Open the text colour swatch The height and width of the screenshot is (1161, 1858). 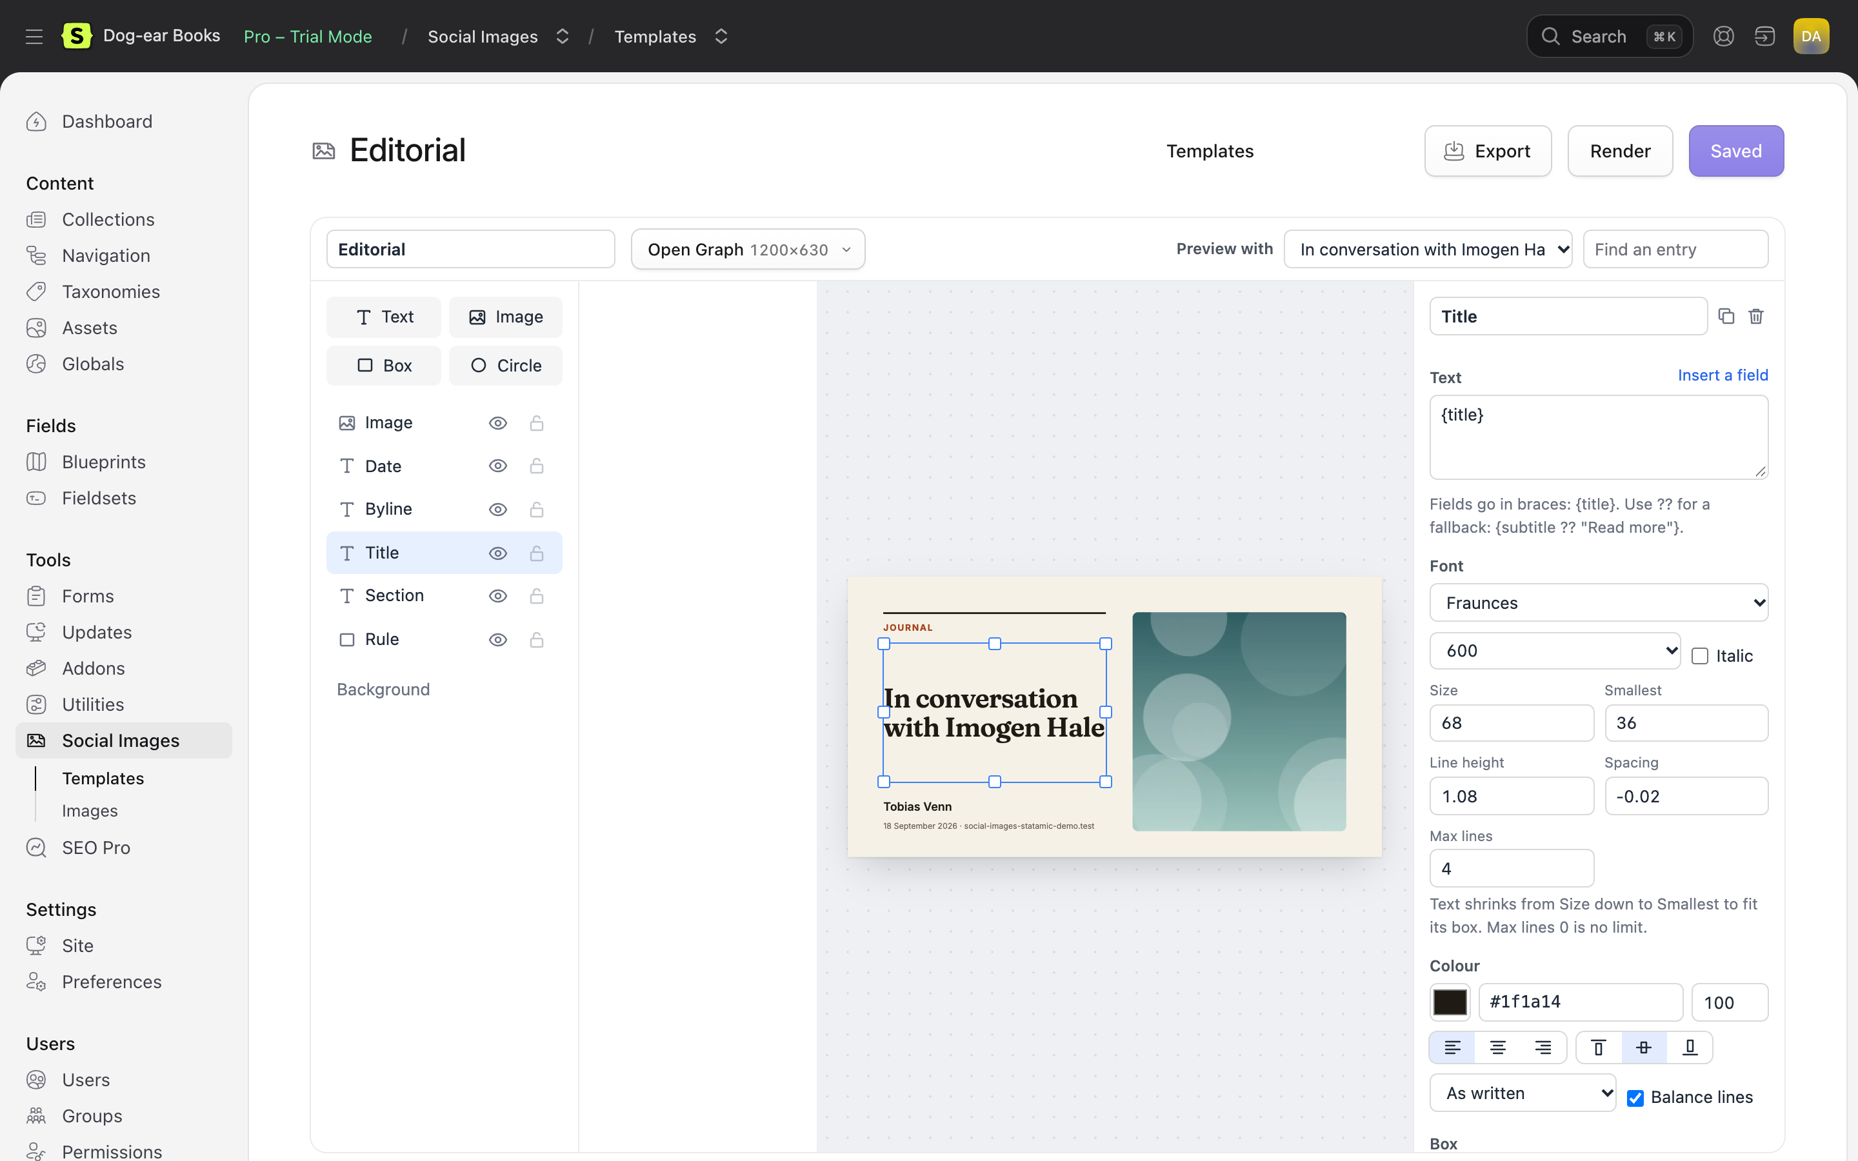[x=1450, y=1002]
